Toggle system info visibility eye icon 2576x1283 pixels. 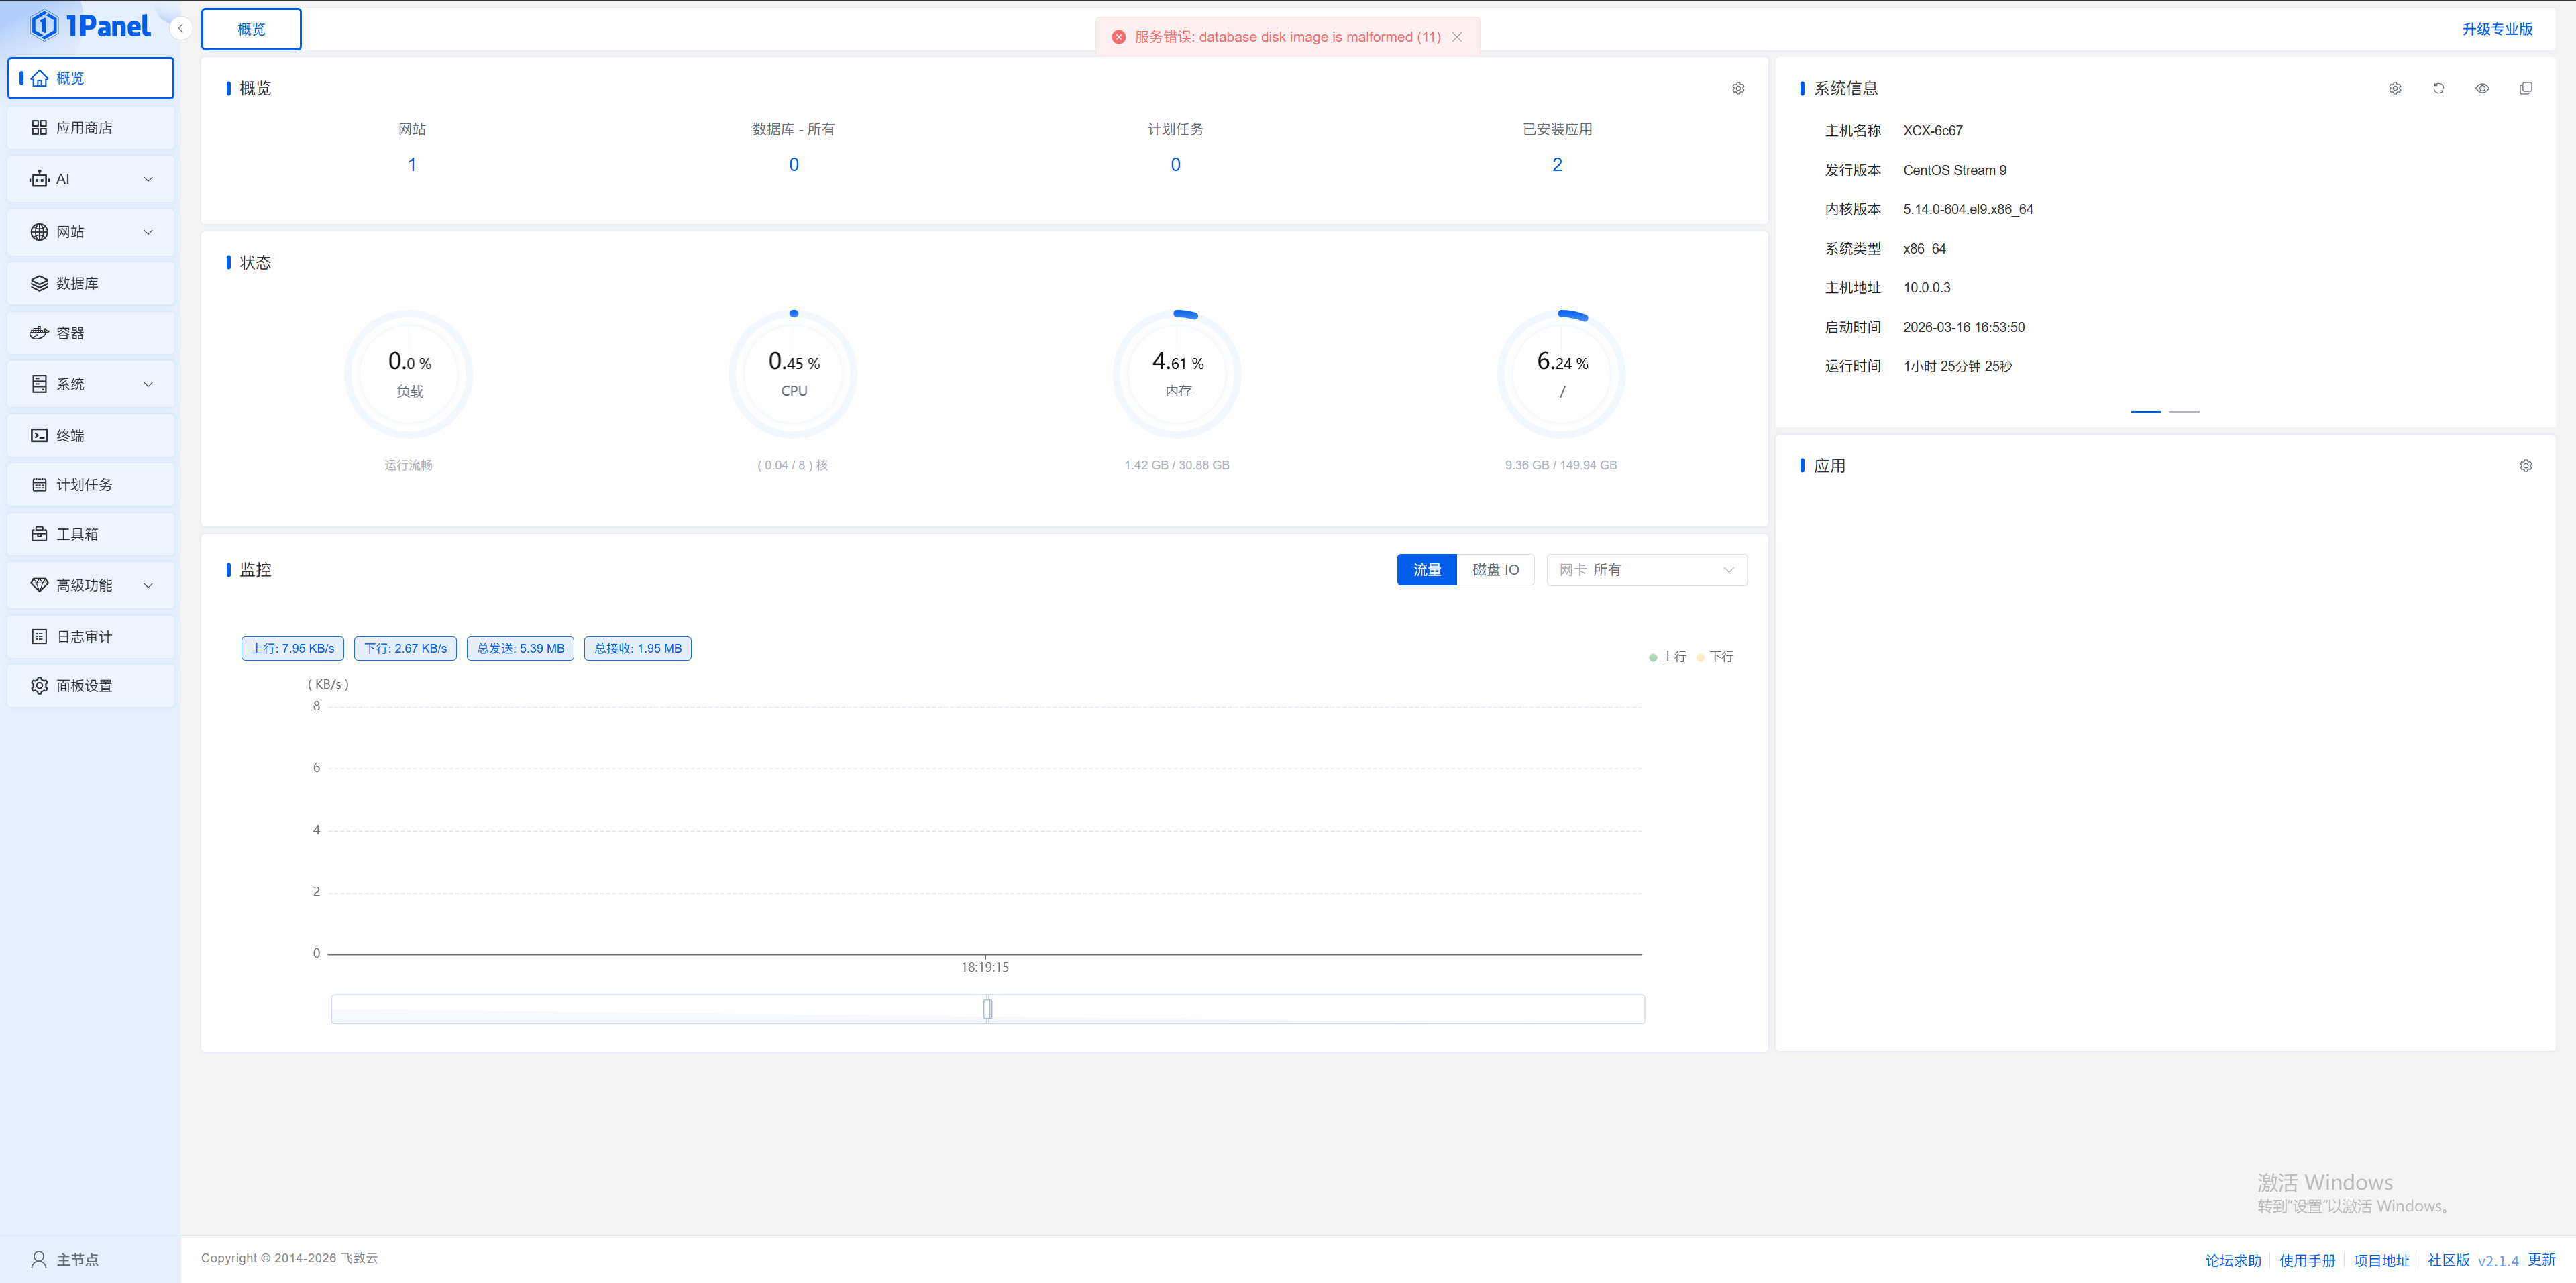point(2482,88)
